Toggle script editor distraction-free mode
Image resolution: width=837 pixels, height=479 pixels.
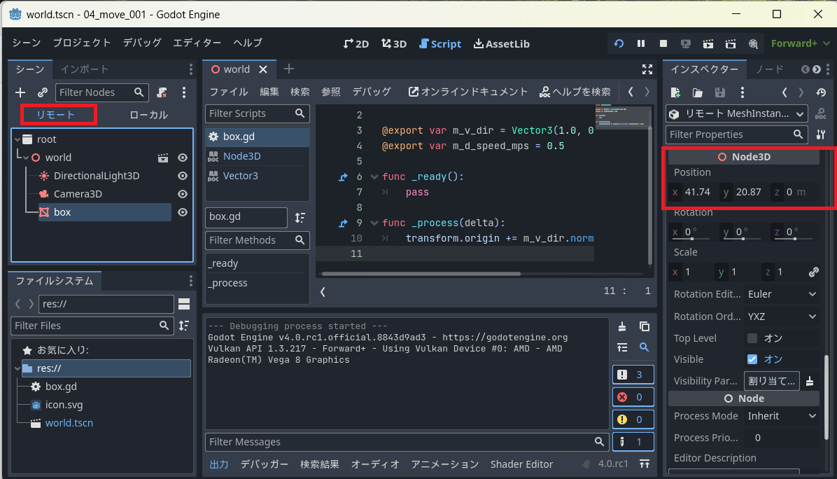pos(647,69)
